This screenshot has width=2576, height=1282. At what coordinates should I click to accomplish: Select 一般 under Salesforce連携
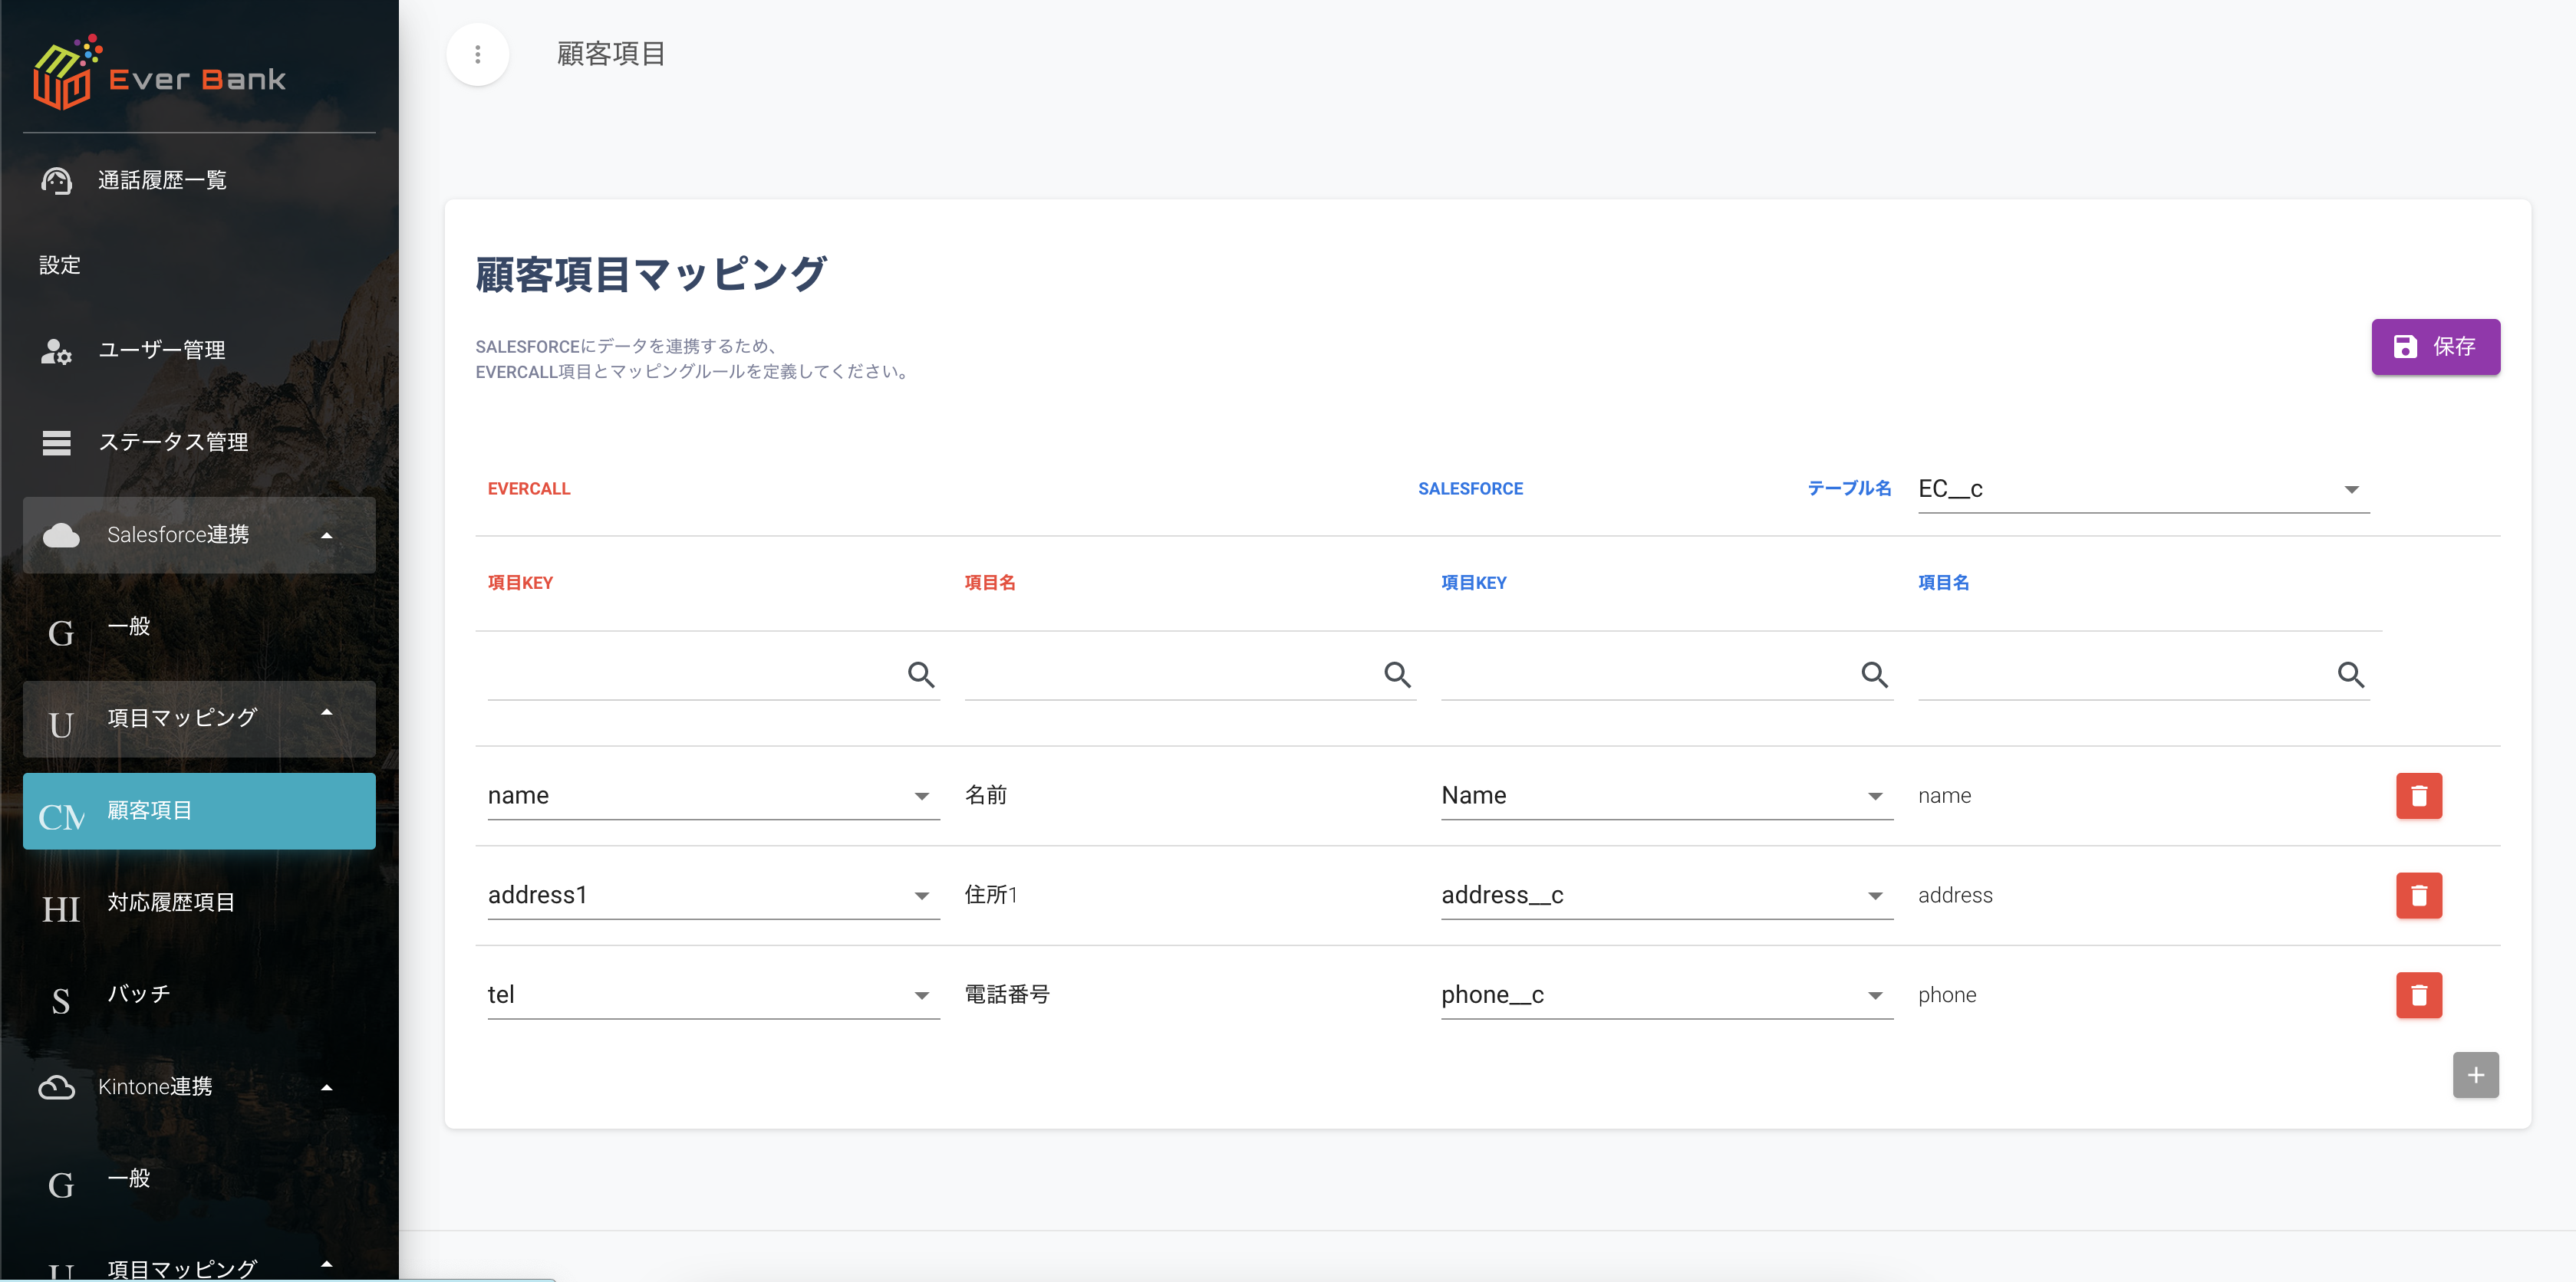tap(199, 627)
